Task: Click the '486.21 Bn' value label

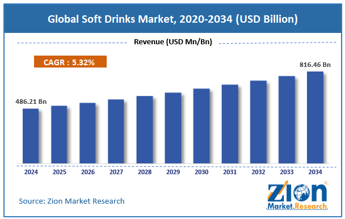Action: point(31,102)
